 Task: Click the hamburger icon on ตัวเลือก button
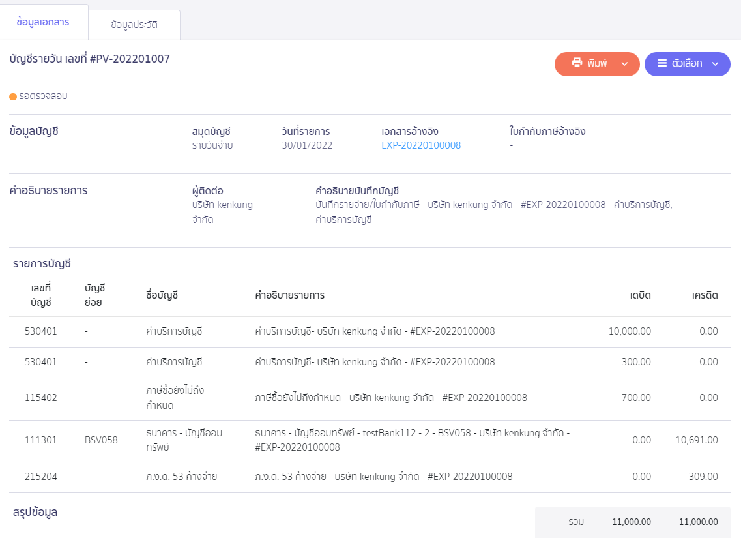662,63
